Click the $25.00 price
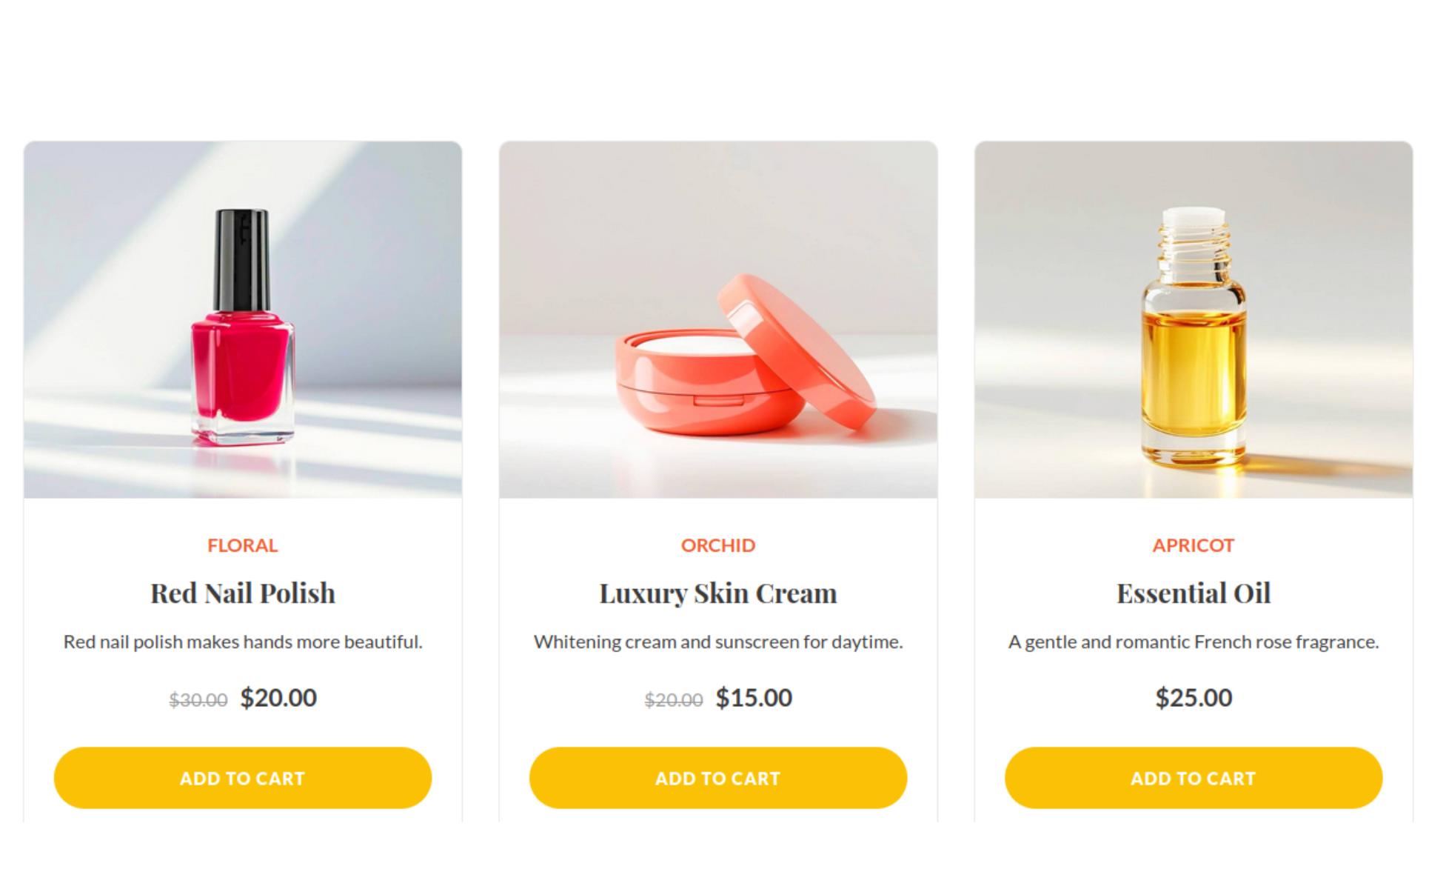 tap(1194, 698)
